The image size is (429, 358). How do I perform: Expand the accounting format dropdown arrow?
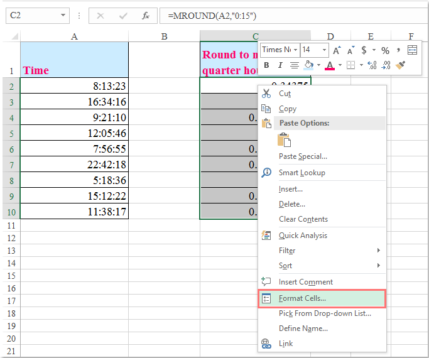pyautogui.click(x=374, y=50)
